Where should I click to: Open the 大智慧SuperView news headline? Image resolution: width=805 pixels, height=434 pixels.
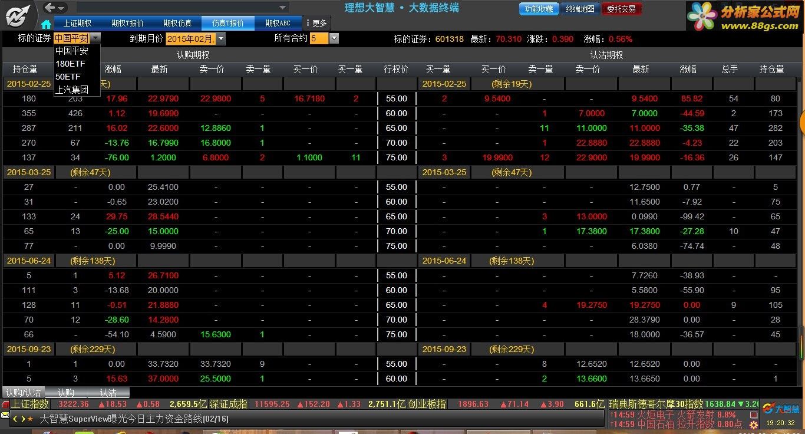134,419
